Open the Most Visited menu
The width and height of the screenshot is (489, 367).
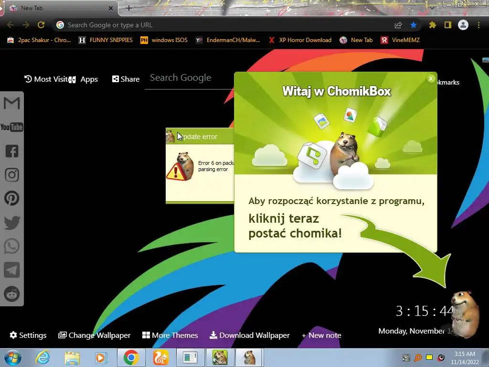pos(46,79)
